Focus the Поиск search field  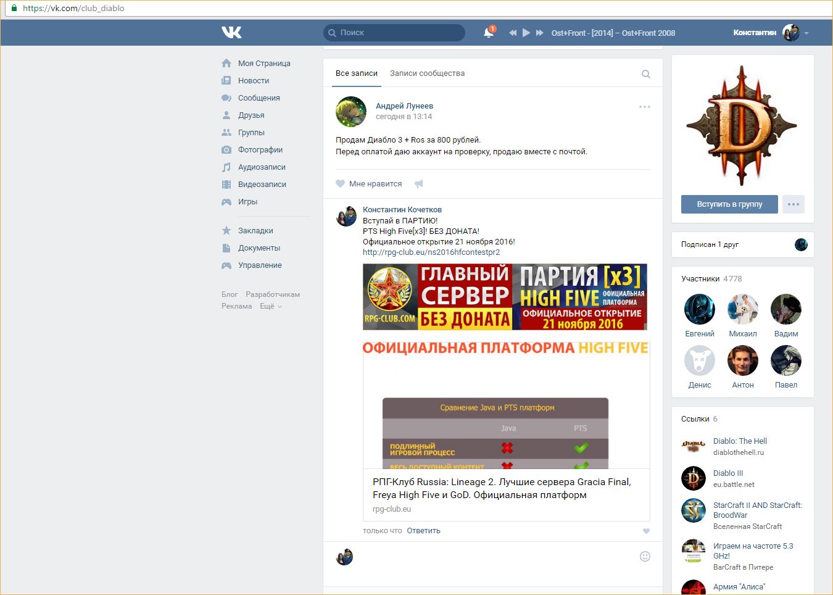(x=394, y=33)
